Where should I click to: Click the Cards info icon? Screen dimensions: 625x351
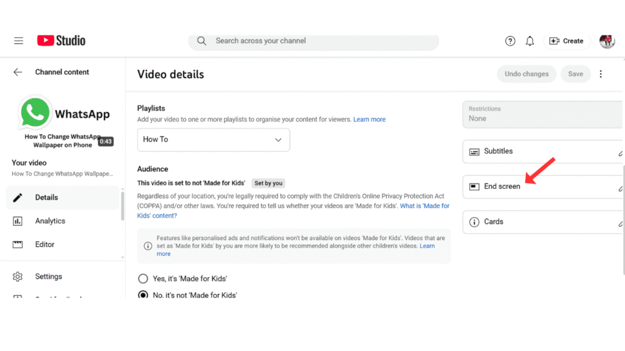click(474, 222)
